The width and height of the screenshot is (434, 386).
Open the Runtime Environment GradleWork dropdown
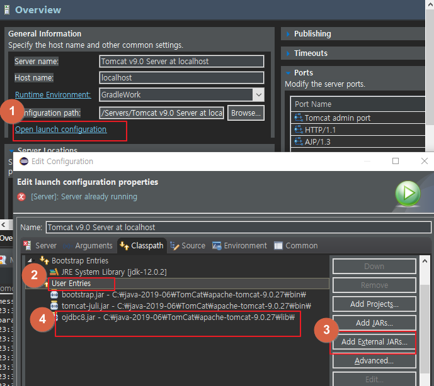[258, 95]
